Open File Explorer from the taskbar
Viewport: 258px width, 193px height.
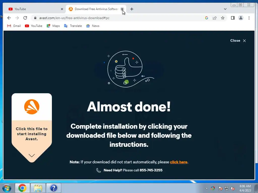coord(38,188)
